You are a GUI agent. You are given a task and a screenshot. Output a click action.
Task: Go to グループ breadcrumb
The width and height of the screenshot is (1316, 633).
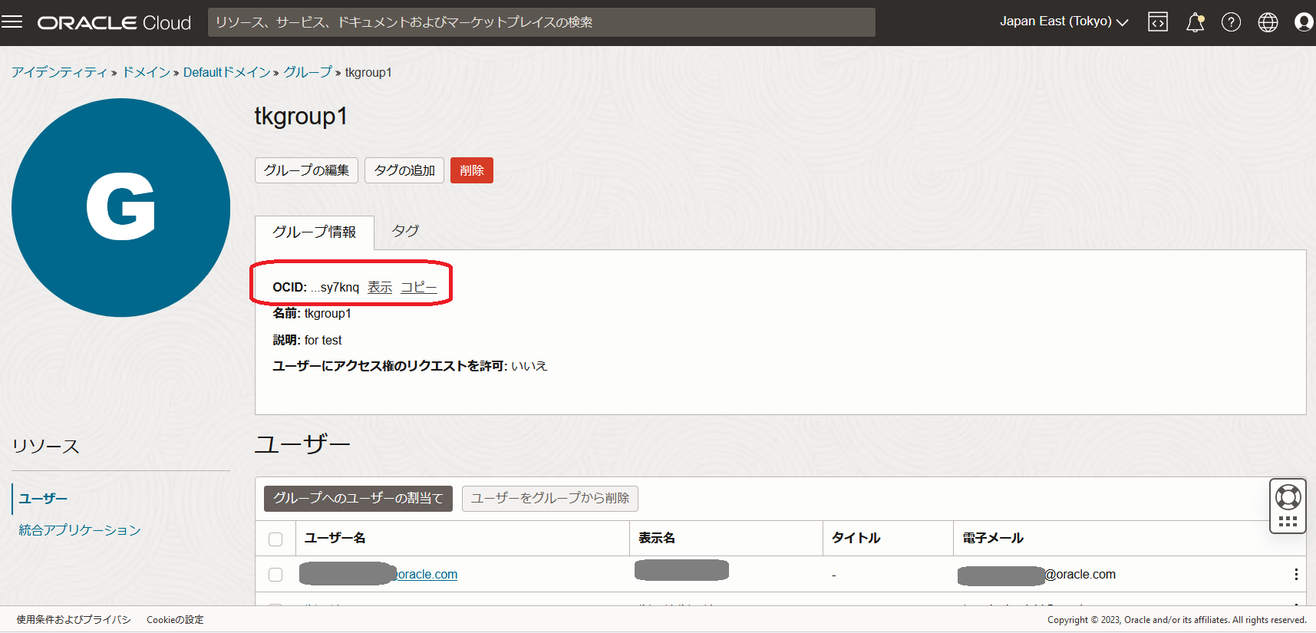pyautogui.click(x=308, y=72)
